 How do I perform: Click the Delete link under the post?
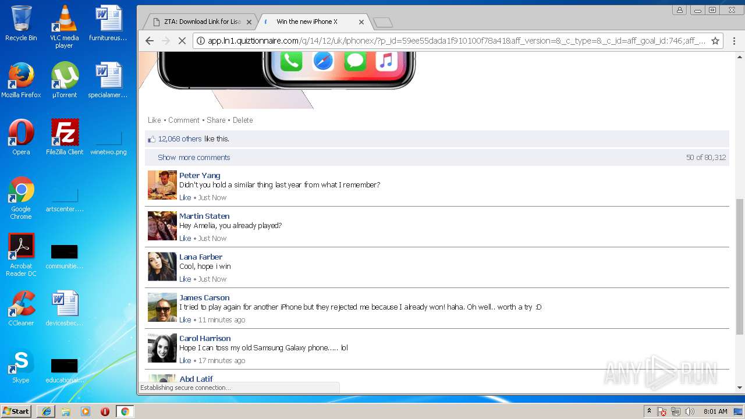(x=243, y=120)
